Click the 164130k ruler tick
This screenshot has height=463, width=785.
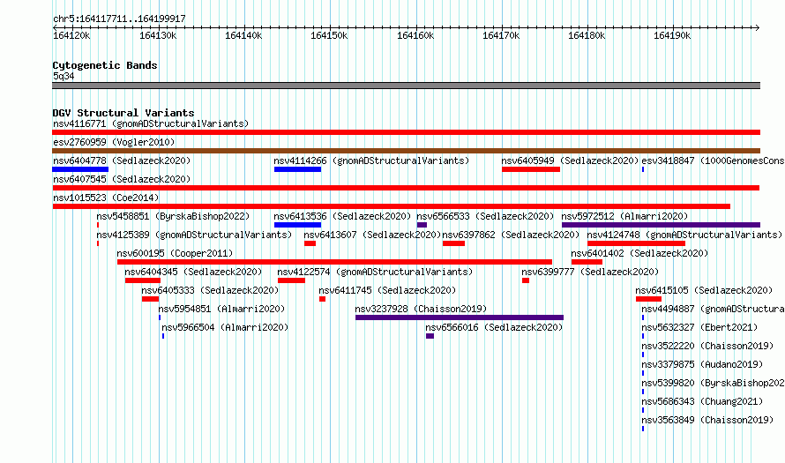pos(158,35)
